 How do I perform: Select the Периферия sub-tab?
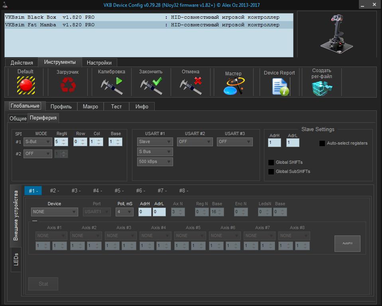[x=43, y=118]
